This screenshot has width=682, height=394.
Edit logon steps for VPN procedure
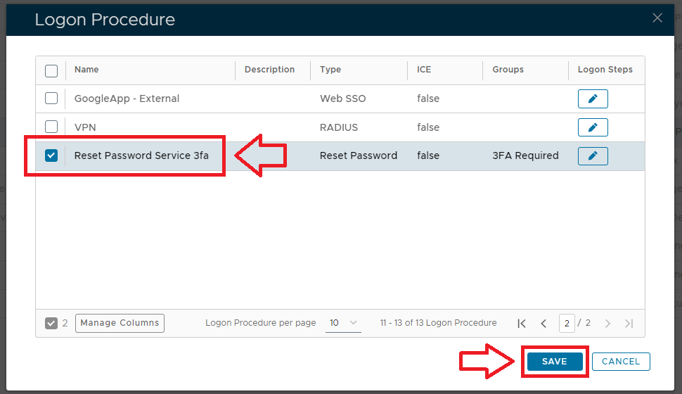[593, 127]
